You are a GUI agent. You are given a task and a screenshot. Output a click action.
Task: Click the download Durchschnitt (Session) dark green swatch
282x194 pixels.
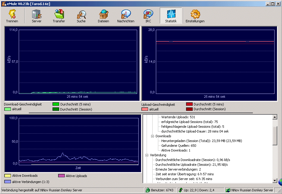(x=56, y=109)
